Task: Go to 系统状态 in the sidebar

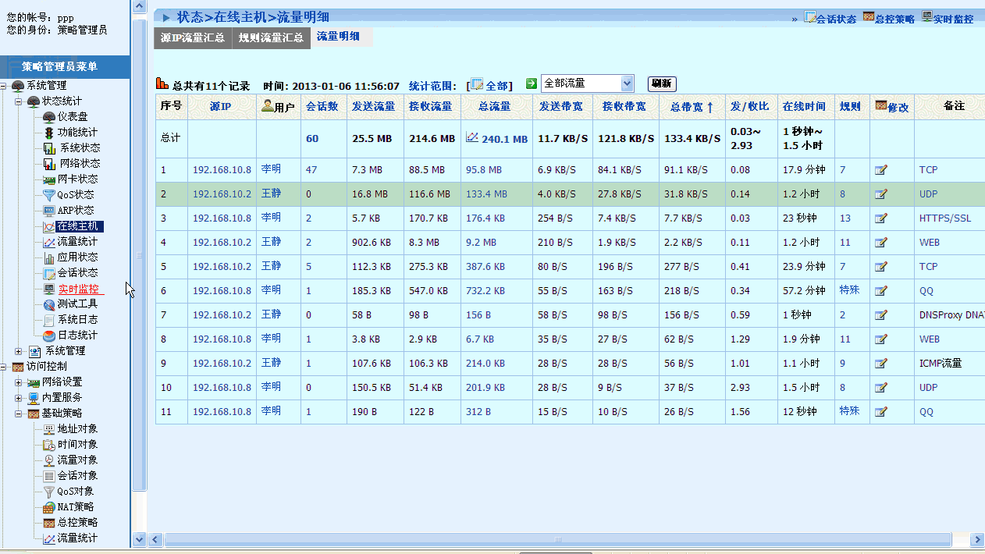Action: pyautogui.click(x=80, y=147)
